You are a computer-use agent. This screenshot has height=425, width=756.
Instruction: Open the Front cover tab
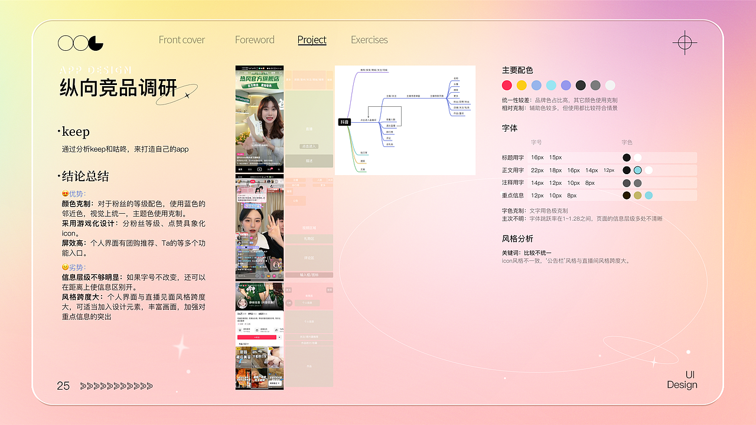[x=182, y=40]
